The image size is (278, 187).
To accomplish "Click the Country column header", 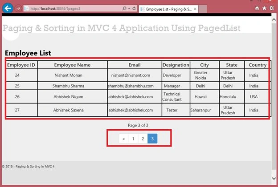I will (258, 65).
